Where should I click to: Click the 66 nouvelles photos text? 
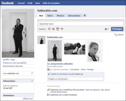click(x=55, y=66)
